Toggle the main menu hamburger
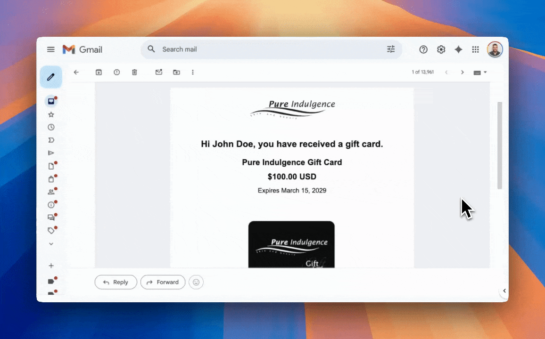Screen dimensions: 545x339 pyautogui.click(x=51, y=49)
